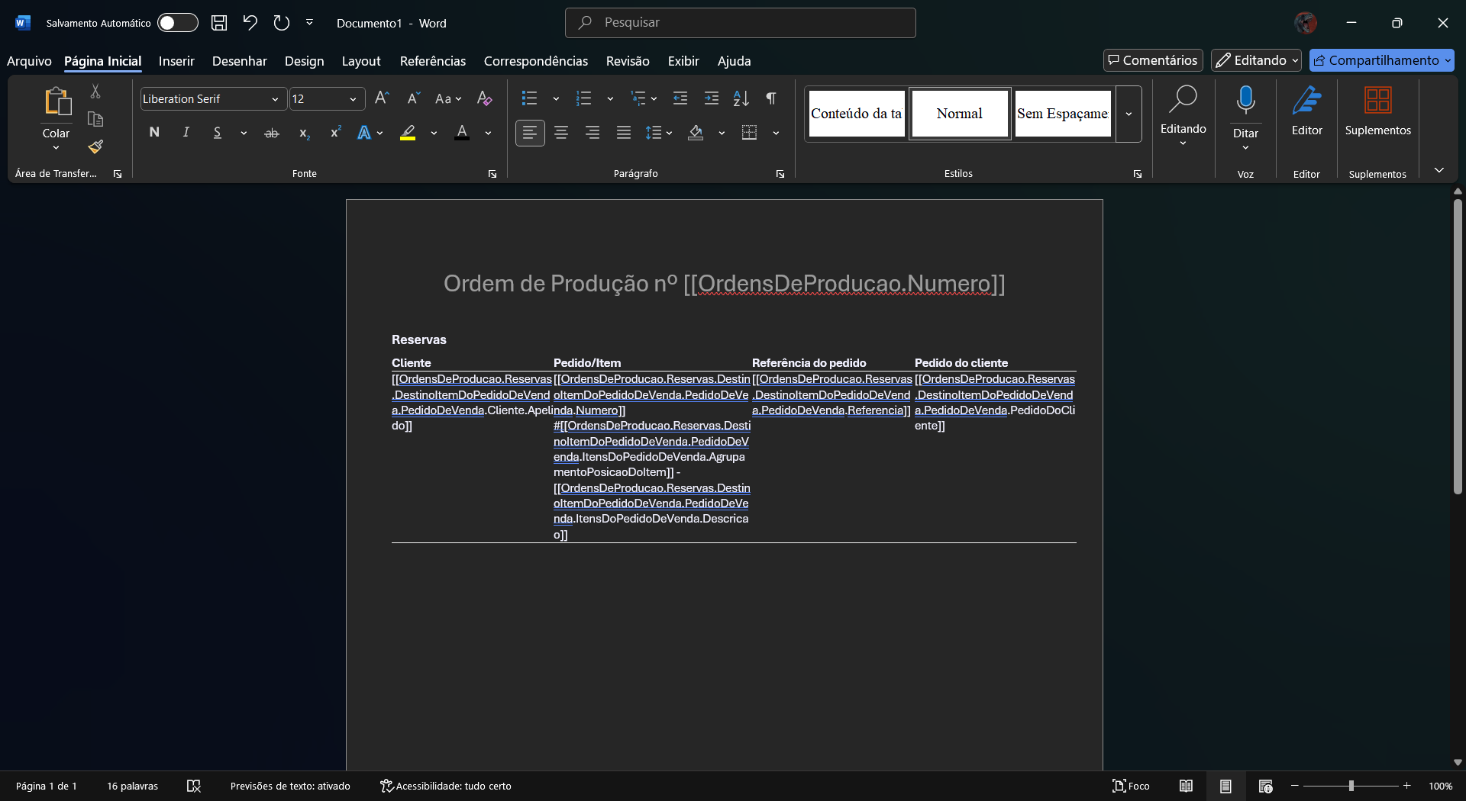This screenshot has height=801, width=1466.
Task: Click the Pesquisar search box
Action: coord(741,23)
